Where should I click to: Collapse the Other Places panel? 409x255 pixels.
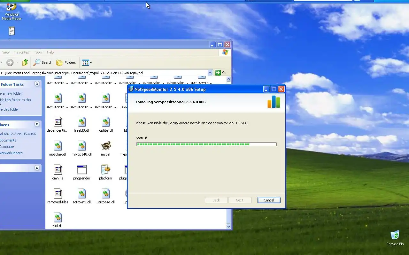click(x=37, y=124)
